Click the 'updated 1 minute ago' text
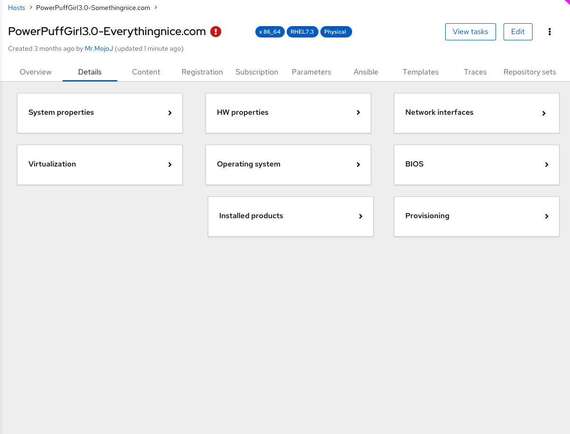This screenshot has width=570, height=434. click(149, 48)
